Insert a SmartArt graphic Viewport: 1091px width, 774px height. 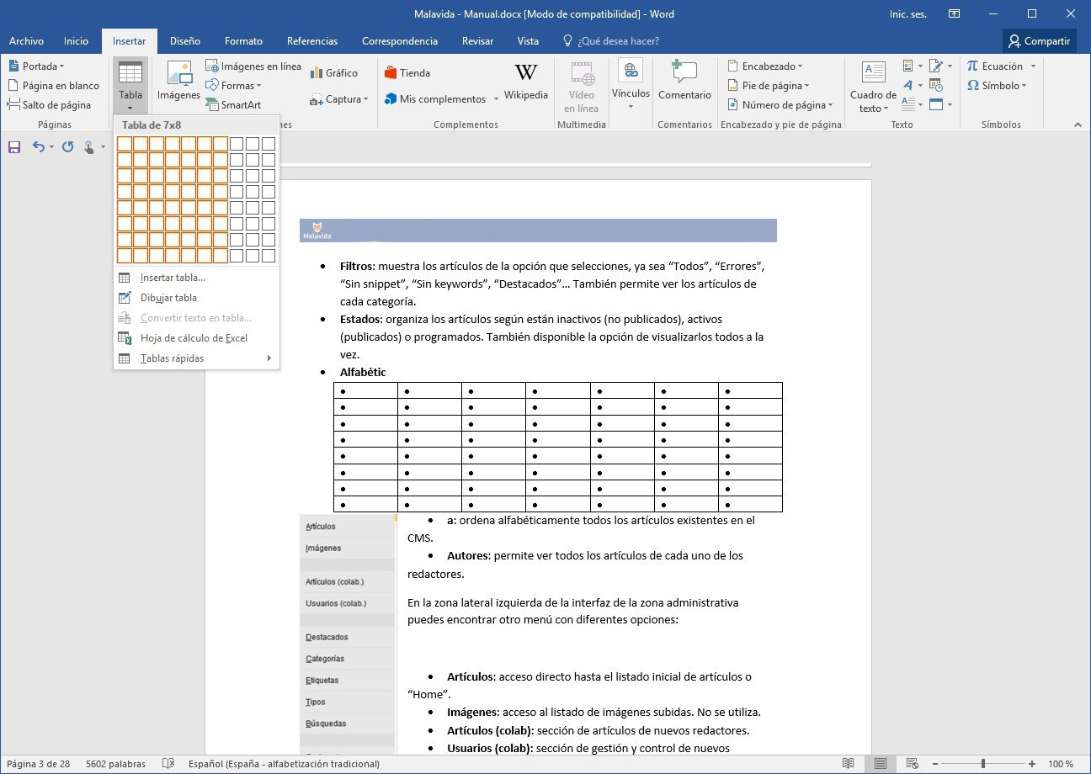point(234,104)
